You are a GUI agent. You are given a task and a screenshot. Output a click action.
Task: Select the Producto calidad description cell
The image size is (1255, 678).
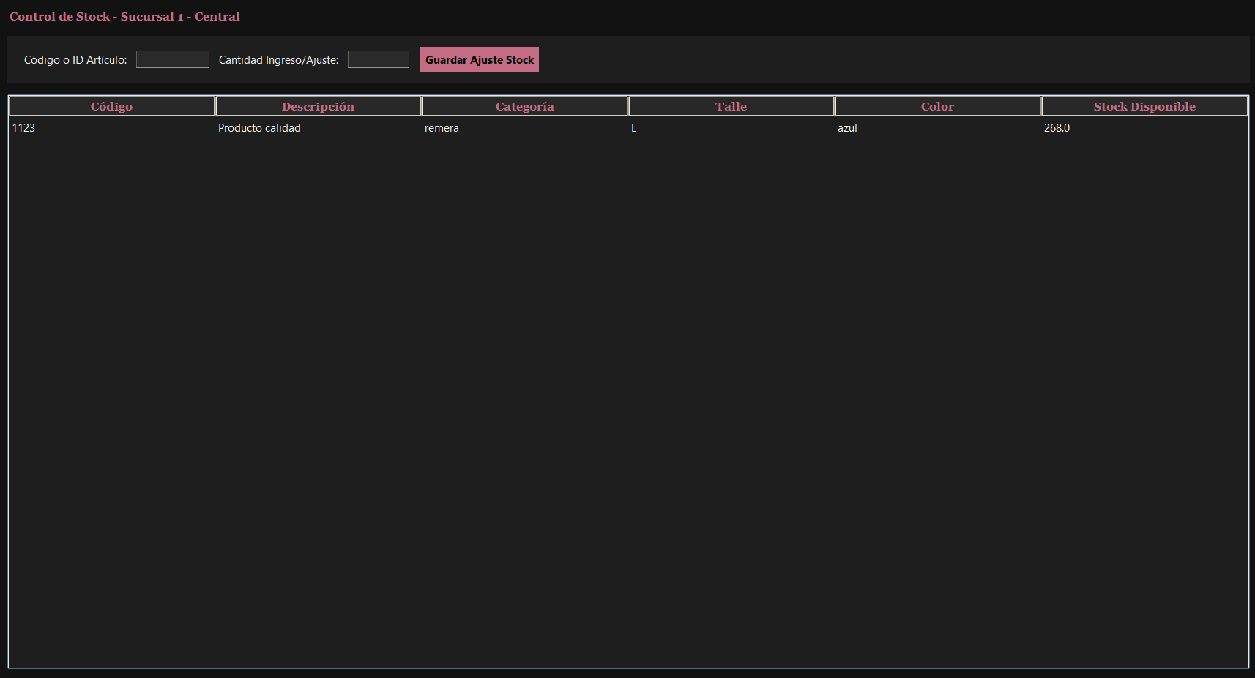coord(319,128)
